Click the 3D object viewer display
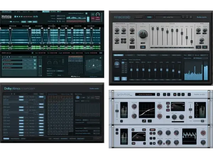The width and height of the screenshot is (213, 159). [x=93, y=66]
